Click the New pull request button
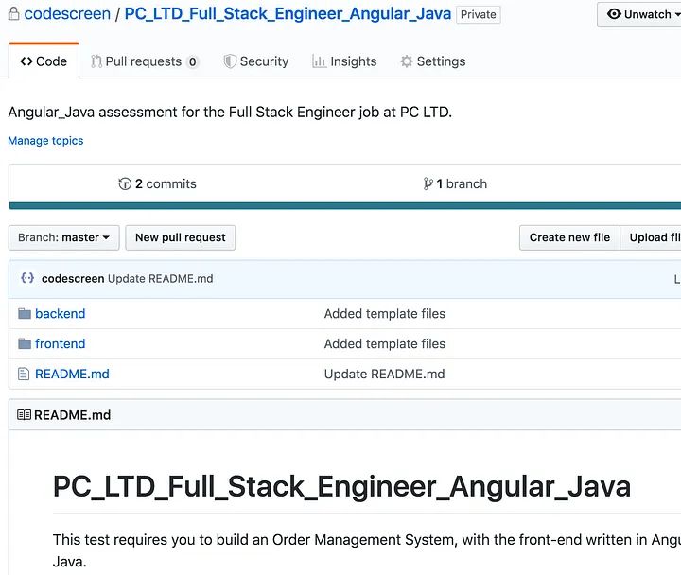 (181, 237)
